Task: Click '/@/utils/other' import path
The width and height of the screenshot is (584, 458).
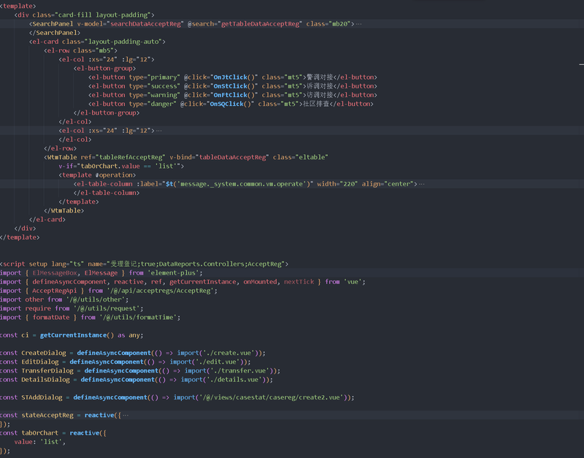Action: [x=96, y=299]
